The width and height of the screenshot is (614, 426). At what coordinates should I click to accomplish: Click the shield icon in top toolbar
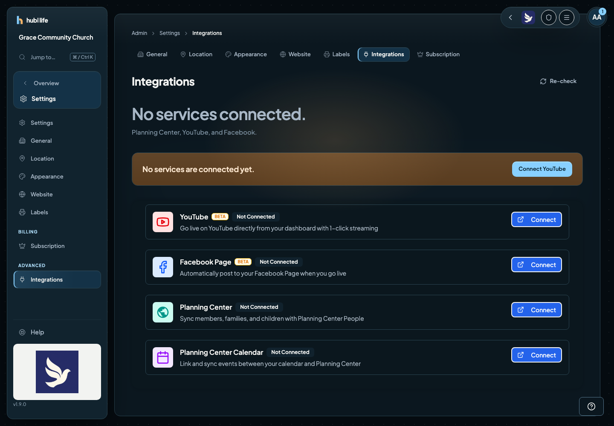tap(549, 17)
